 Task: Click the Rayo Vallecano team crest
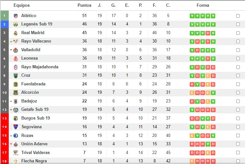[x=15, y=41]
